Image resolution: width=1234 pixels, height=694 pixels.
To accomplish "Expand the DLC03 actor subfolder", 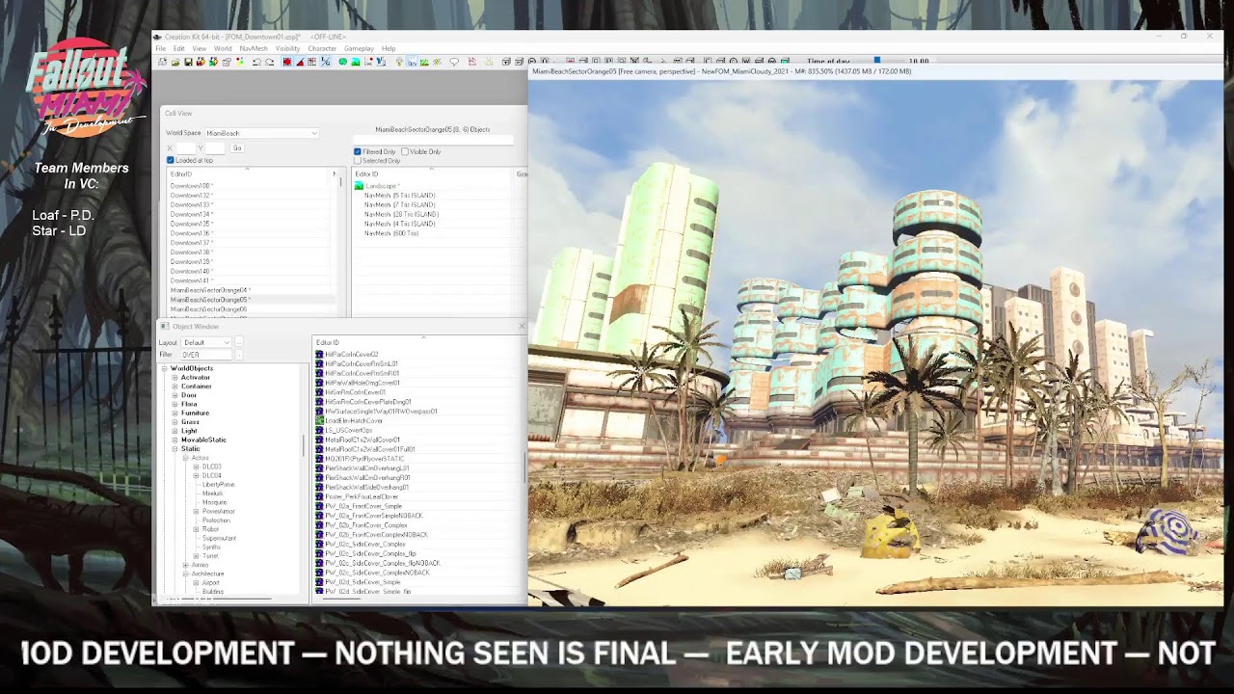I will 196,467.
